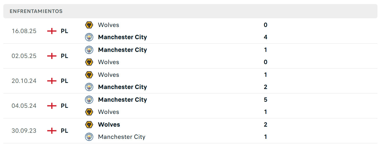Viewport: 381px width, 148px height.
Task: Click Wolves crest in 02.05.25 match
Action: 89,62
